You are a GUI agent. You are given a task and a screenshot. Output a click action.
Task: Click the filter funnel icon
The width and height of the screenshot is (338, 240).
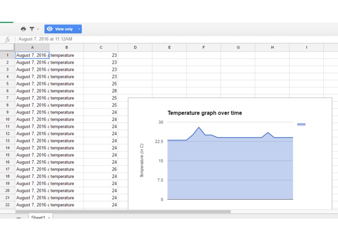coord(32,29)
